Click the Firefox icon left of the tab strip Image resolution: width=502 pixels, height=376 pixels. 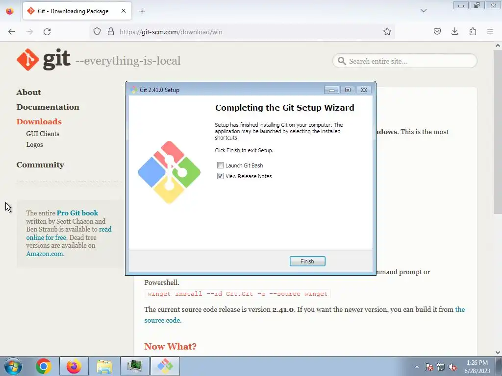10,11
